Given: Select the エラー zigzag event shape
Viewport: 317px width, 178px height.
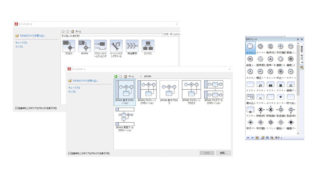Looking at the screenshot, I should pyautogui.click(x=290, y=72).
